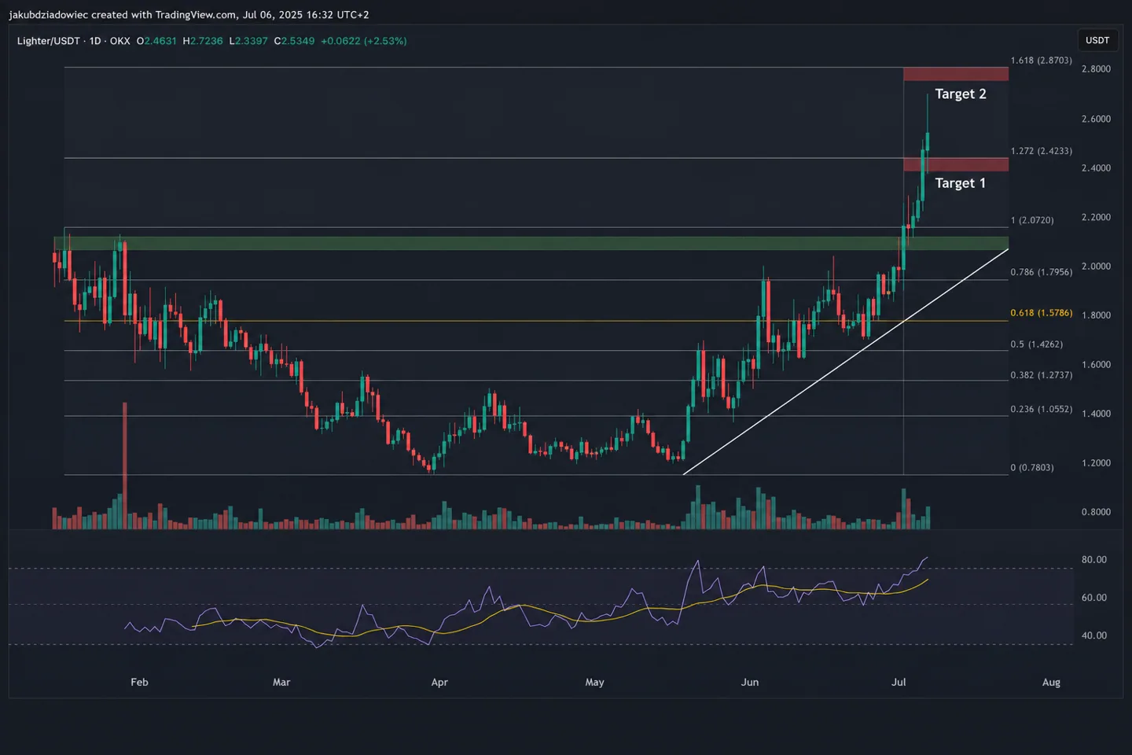Image resolution: width=1132 pixels, height=755 pixels.
Task: Open the USDT currency selector
Action: [x=1097, y=40]
